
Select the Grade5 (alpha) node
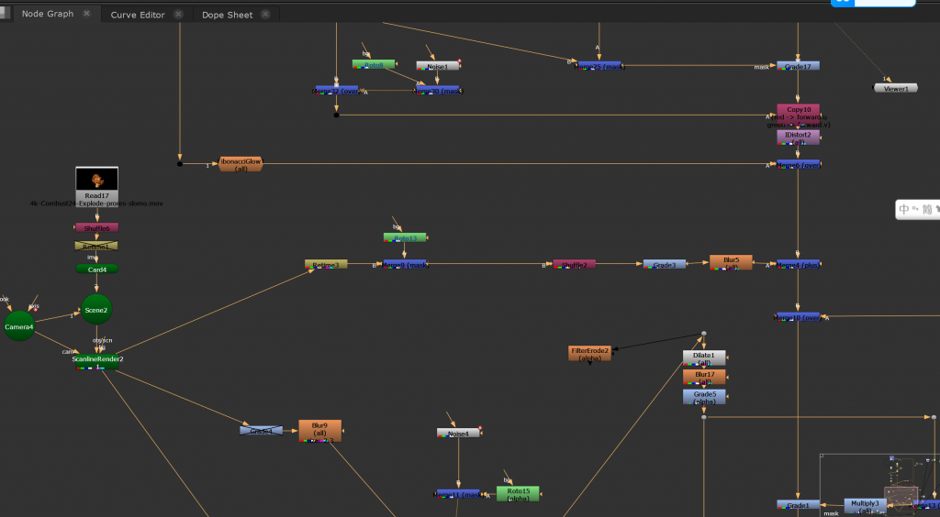pos(704,397)
